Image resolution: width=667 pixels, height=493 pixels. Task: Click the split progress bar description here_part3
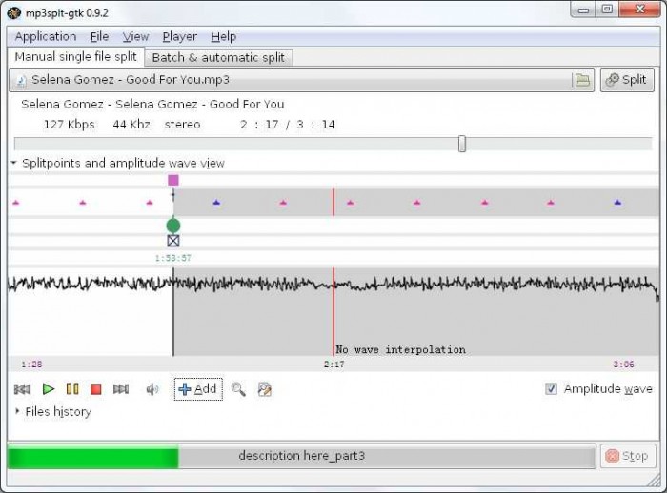click(302, 456)
